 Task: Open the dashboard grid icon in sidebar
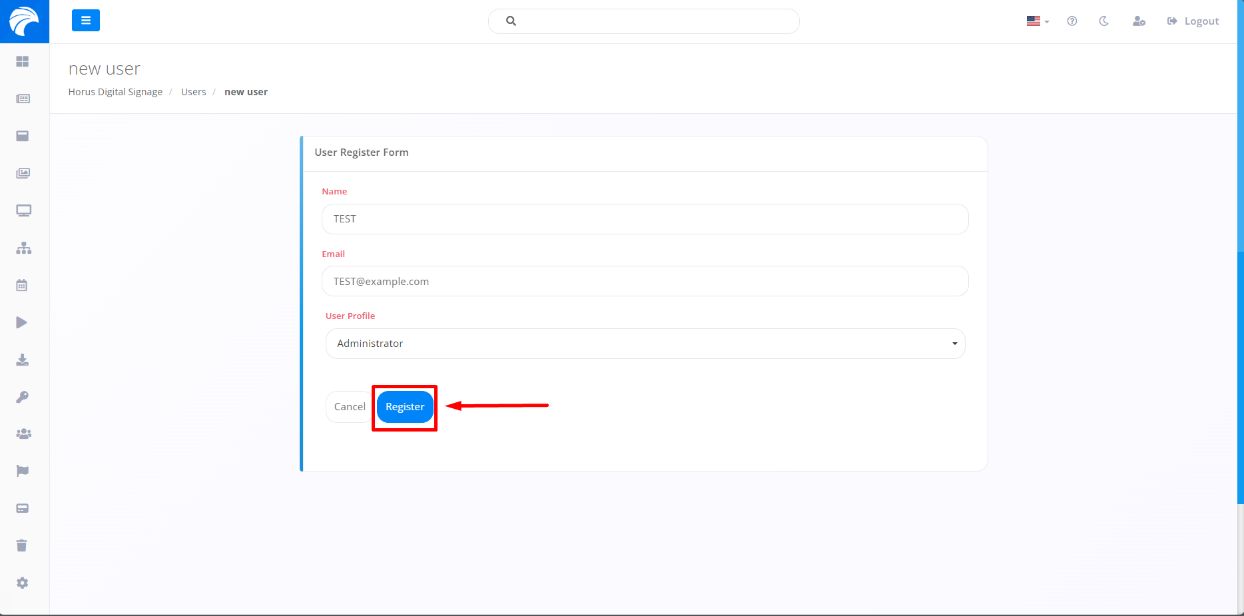[x=23, y=61]
